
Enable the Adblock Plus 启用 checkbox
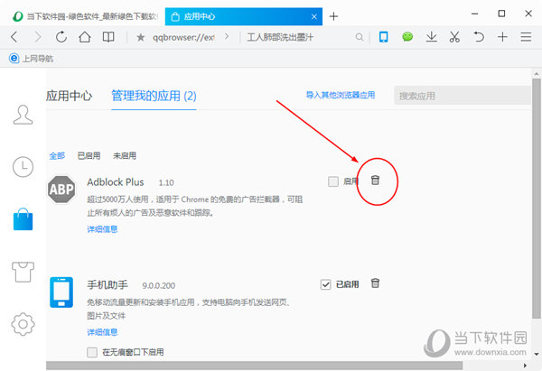(334, 181)
